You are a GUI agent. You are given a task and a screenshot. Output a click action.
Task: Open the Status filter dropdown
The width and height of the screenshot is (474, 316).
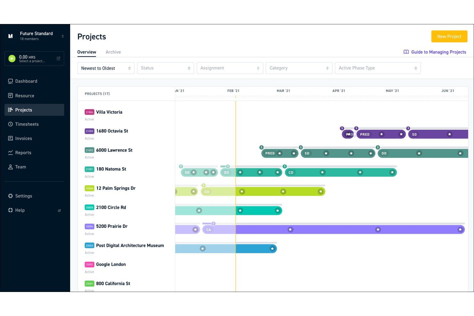pyautogui.click(x=166, y=68)
